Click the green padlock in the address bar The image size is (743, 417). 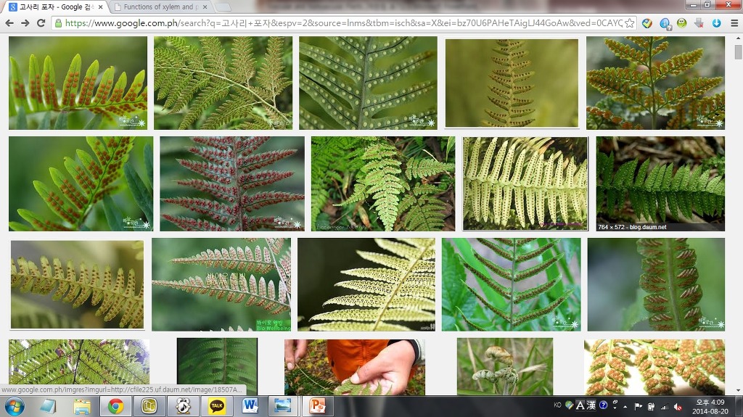click(58, 22)
